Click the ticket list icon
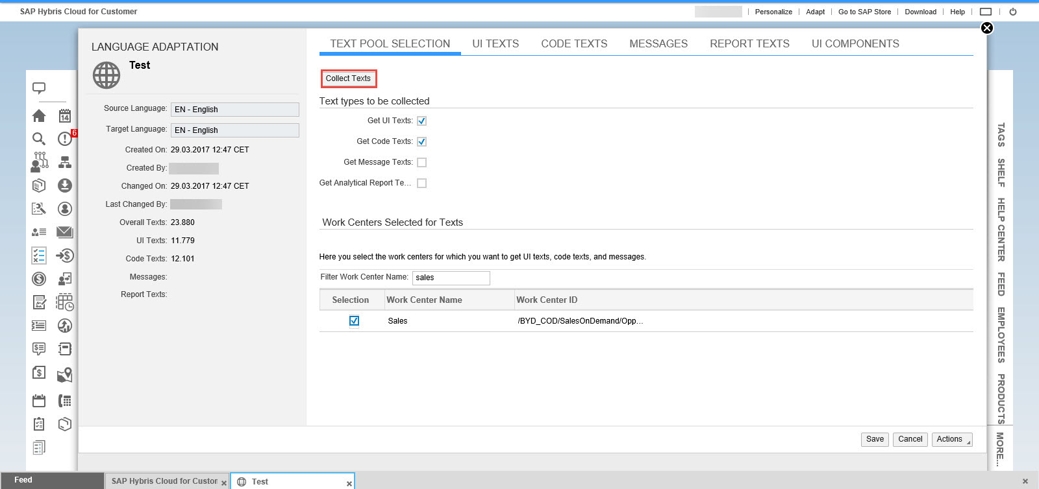 coord(39,326)
